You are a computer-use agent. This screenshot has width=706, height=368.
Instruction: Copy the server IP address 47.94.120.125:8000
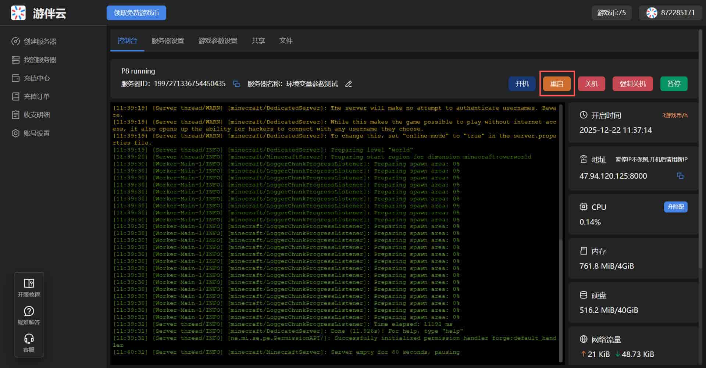680,176
